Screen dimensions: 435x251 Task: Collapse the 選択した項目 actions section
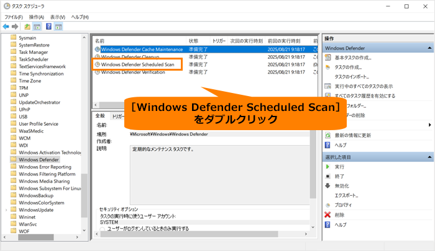[429, 157]
